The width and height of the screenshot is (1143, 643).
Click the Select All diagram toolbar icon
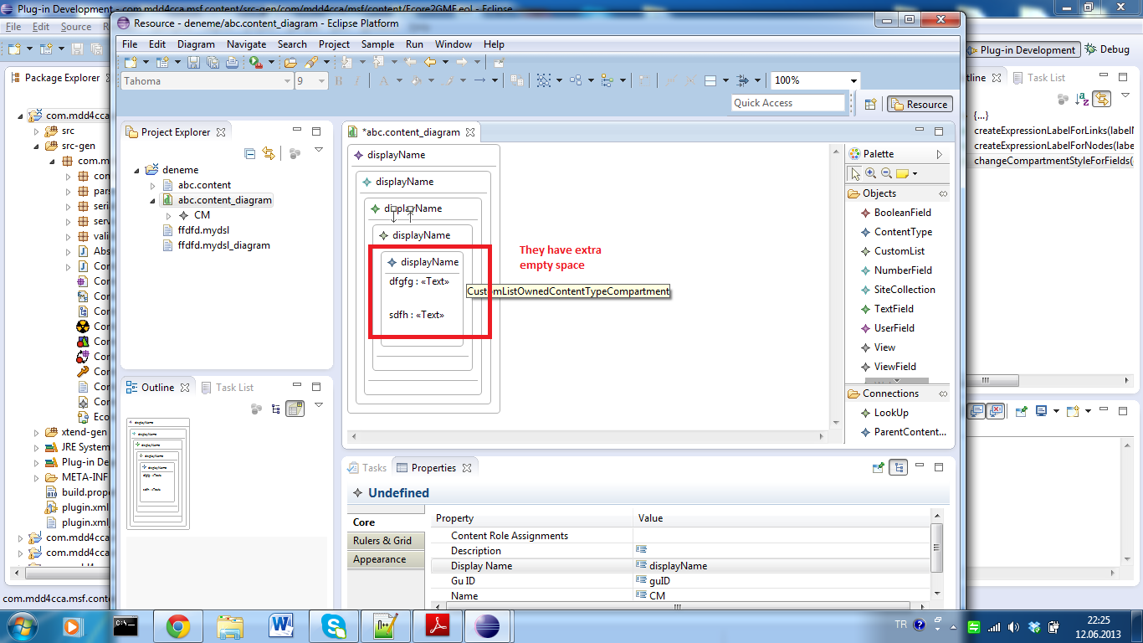543,80
